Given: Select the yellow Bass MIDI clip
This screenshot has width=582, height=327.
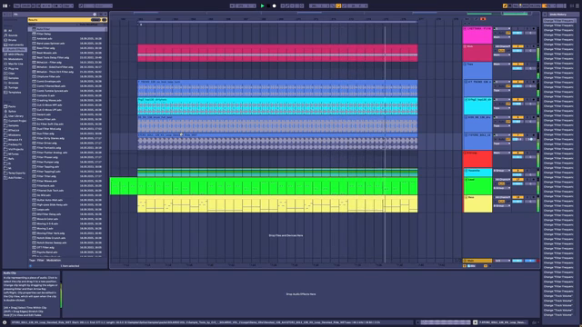Looking at the screenshot, I should (277, 203).
